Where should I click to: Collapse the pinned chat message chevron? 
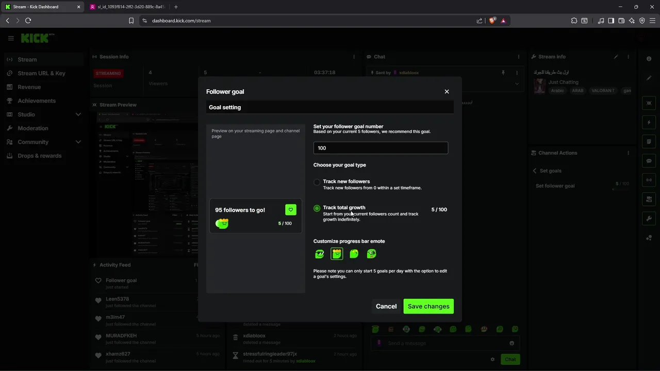point(517,83)
